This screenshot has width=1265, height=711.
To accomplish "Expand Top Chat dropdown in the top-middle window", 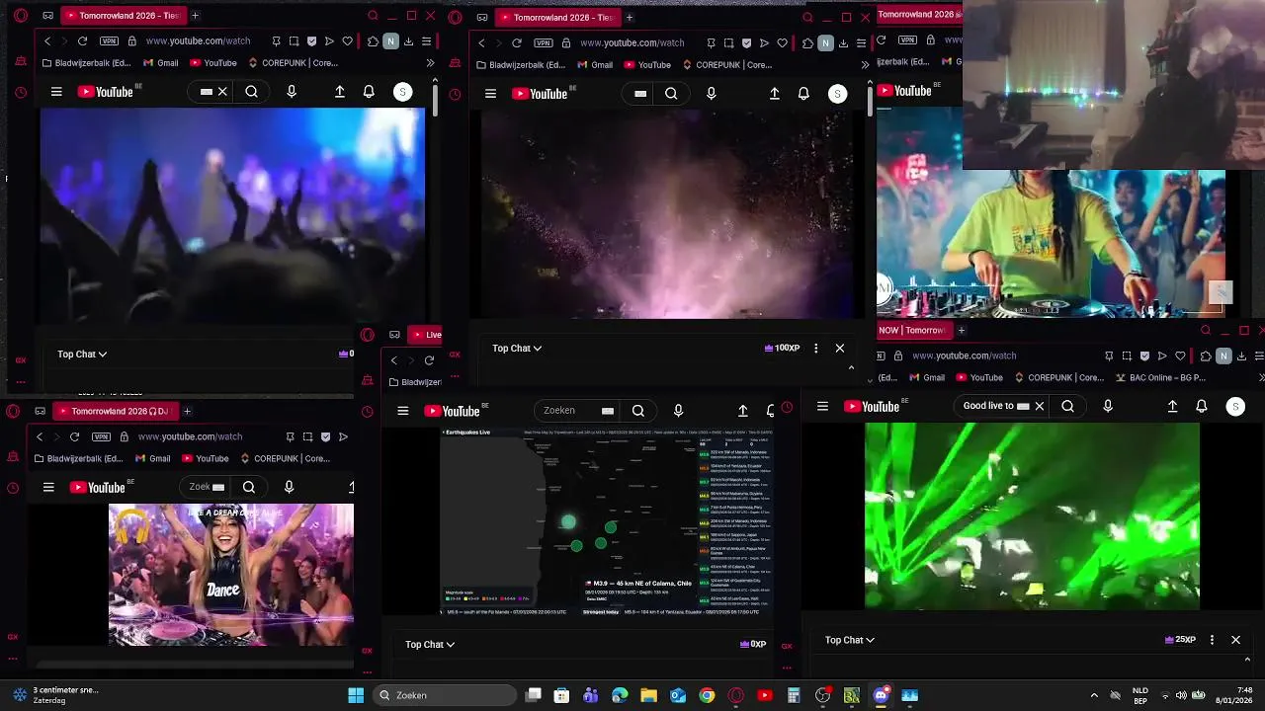I will [x=517, y=348].
